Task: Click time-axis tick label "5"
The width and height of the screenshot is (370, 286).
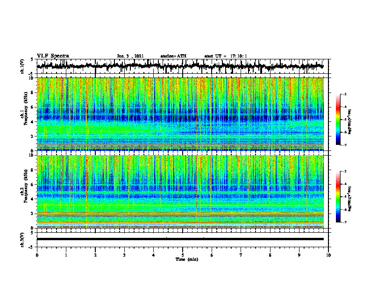Action: tap(183, 255)
